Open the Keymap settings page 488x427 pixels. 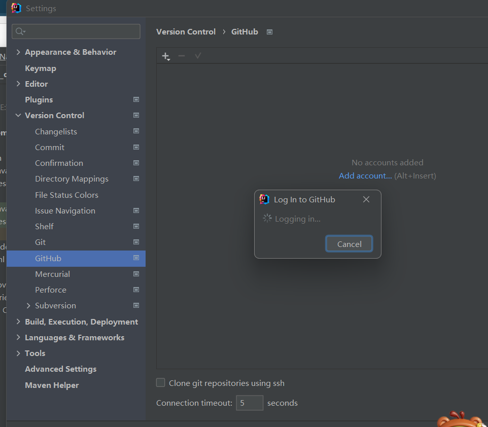click(41, 68)
